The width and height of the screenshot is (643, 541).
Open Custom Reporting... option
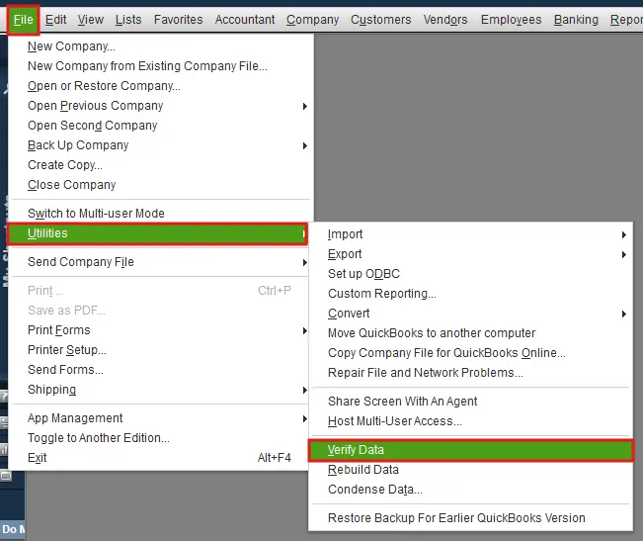471,294
